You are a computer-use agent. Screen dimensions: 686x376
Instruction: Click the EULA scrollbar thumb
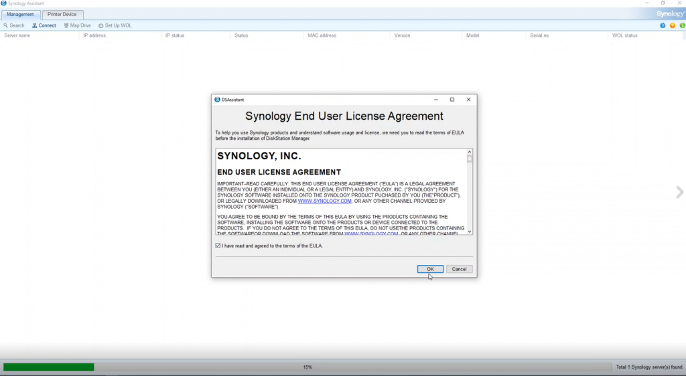pos(470,159)
